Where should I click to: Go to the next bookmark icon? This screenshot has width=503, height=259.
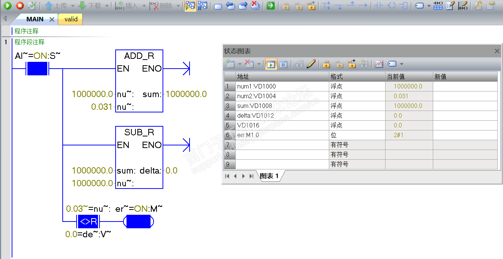243,6
